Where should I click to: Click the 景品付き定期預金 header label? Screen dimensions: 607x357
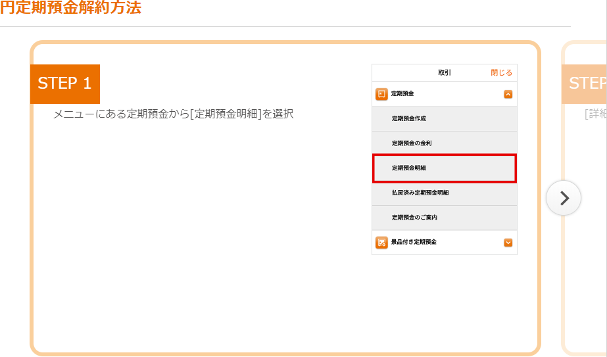pyautogui.click(x=414, y=242)
